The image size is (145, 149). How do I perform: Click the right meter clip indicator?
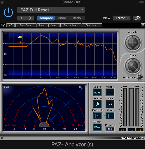coord(137,86)
